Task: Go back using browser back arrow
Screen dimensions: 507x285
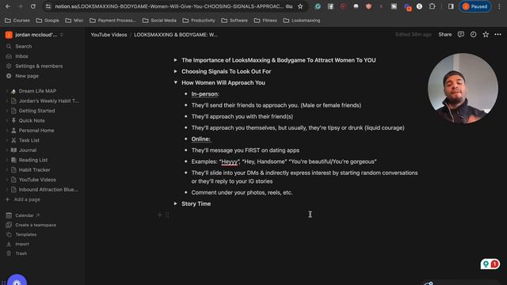Action: point(8,6)
